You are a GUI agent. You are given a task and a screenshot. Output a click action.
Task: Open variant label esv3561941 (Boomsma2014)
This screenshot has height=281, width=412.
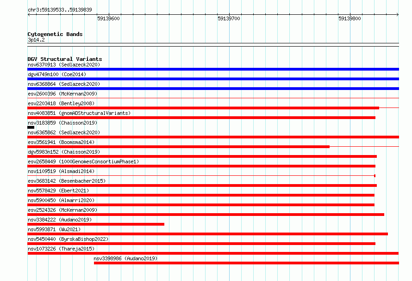pos(61,142)
